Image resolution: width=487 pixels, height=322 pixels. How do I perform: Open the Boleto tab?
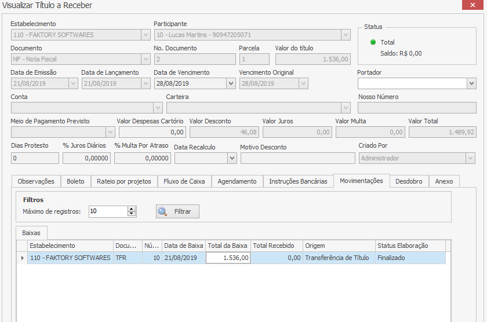coord(75,181)
